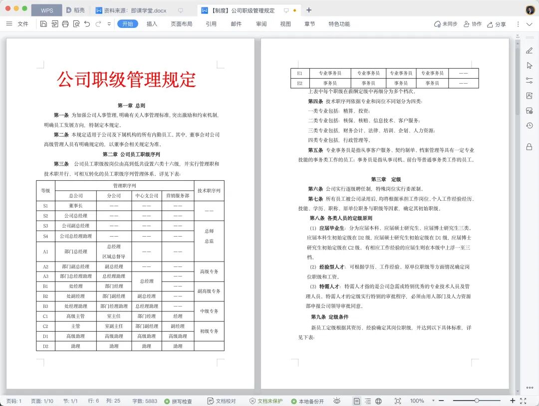Open the pen style sidebar tool
Screen dimensions: 539x406
[x=530, y=50]
